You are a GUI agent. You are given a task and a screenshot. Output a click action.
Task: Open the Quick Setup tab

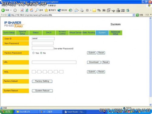click(x=9, y=33)
